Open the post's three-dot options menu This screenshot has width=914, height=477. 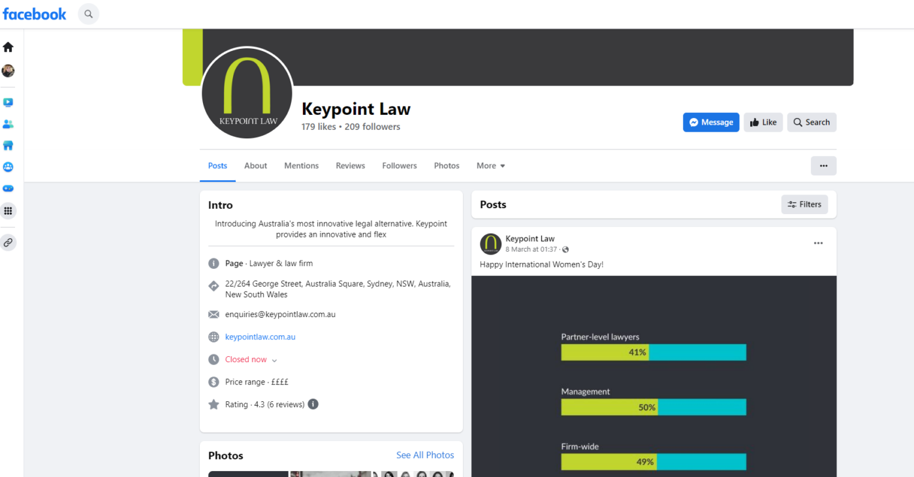pos(818,243)
